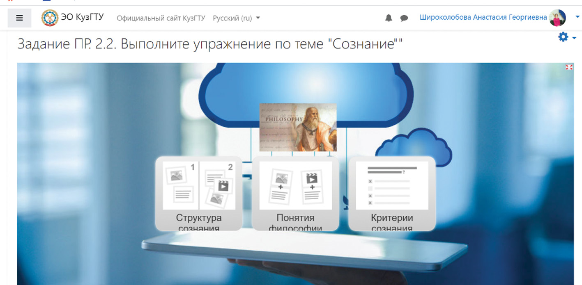
Task: Click the Philosophy image with Plato
Action: (298, 127)
